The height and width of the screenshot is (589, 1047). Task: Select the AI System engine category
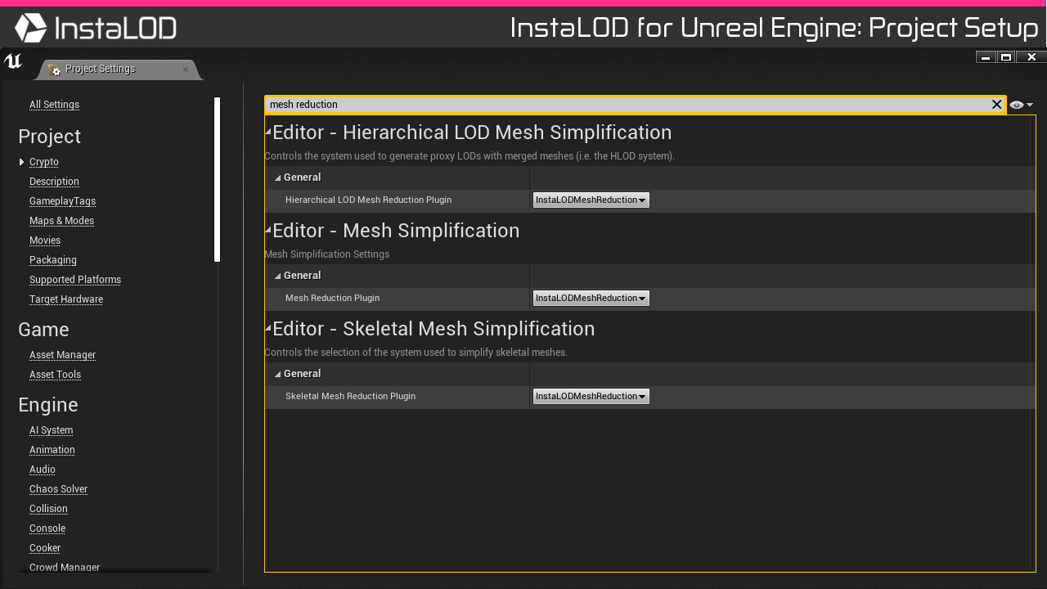click(51, 429)
